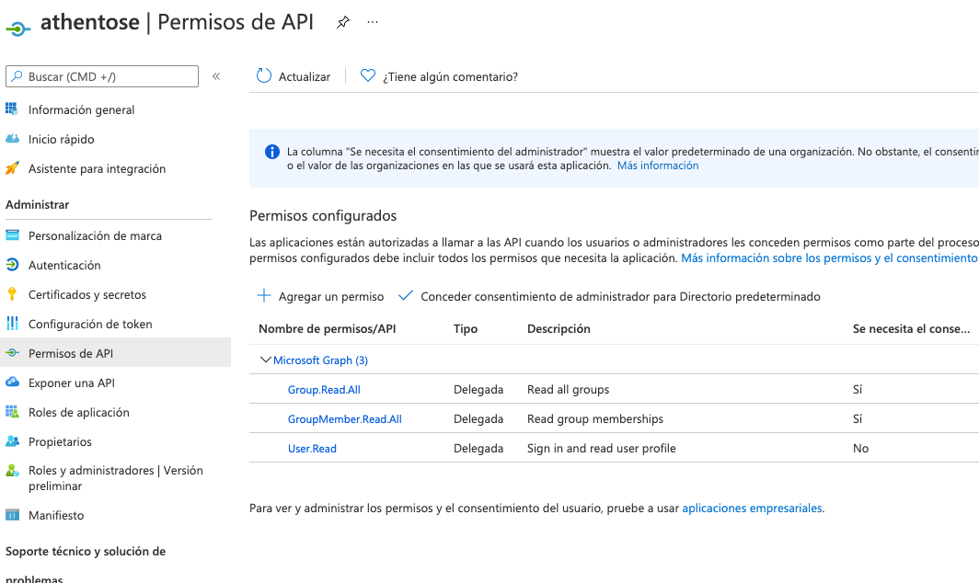The width and height of the screenshot is (979, 583).
Task: Select Certificados y secretos key icon
Action: 17,294
